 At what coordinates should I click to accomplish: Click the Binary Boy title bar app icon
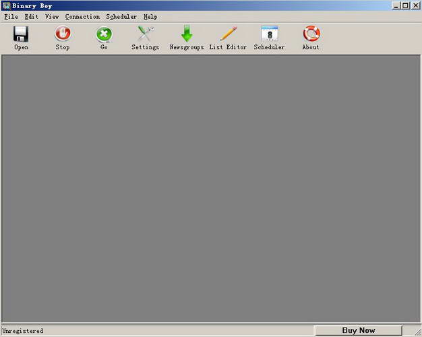pos(6,5)
